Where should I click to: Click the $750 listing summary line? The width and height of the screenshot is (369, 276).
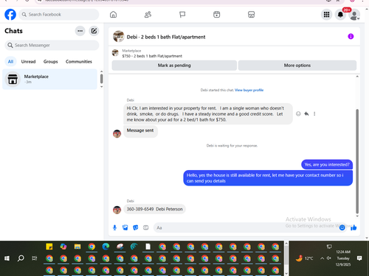coord(152,56)
